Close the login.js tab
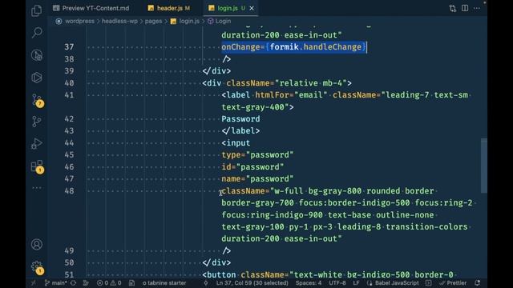This screenshot has height=288, width=513. point(252,8)
